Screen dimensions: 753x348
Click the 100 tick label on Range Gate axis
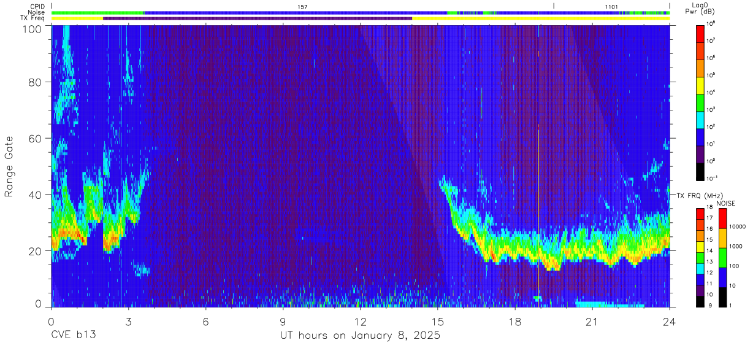(31, 28)
